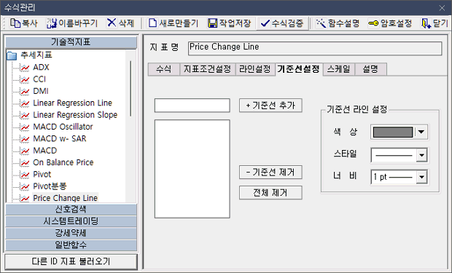Open the 라인설정 tab
The width and height of the screenshot is (452, 273).
255,69
